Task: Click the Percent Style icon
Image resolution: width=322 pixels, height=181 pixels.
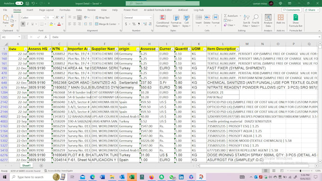Action: (134, 24)
